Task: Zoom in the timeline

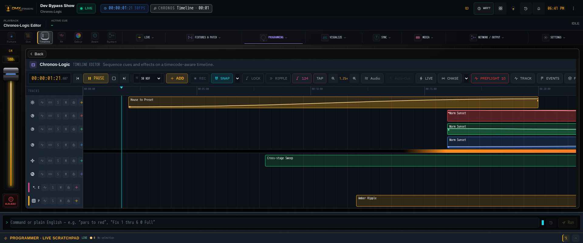Action: coord(354,78)
